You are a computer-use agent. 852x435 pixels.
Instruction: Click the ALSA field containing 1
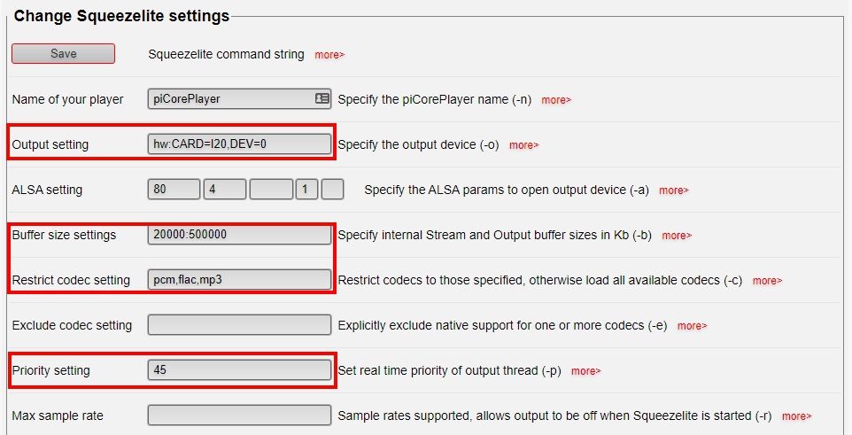[x=306, y=190]
